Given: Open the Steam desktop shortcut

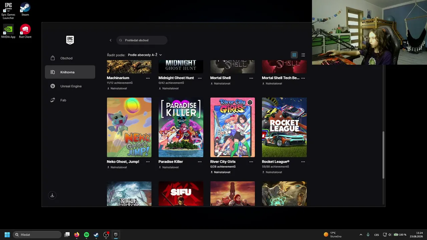Looking at the screenshot, I should tap(25, 9).
